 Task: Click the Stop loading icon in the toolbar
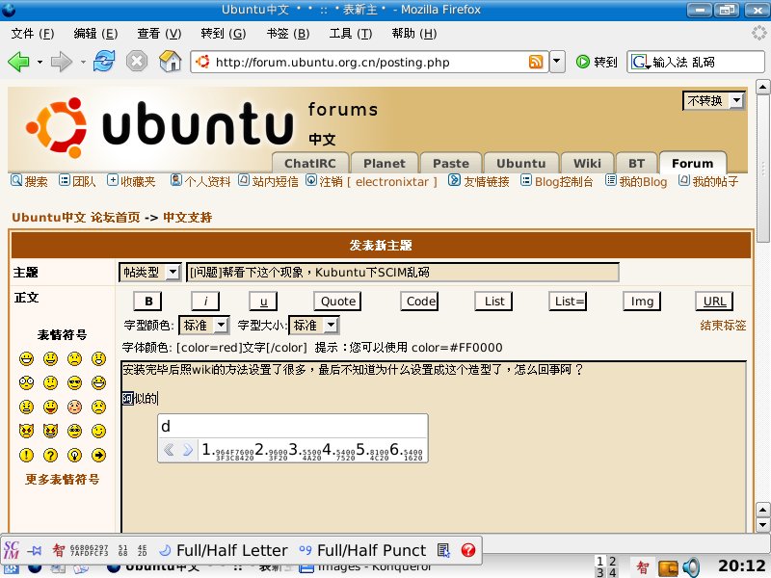[x=137, y=62]
